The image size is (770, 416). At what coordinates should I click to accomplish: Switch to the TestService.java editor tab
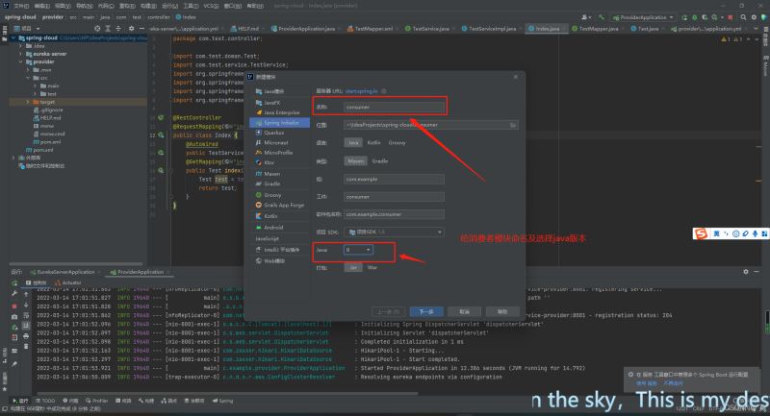pyautogui.click(x=430, y=29)
